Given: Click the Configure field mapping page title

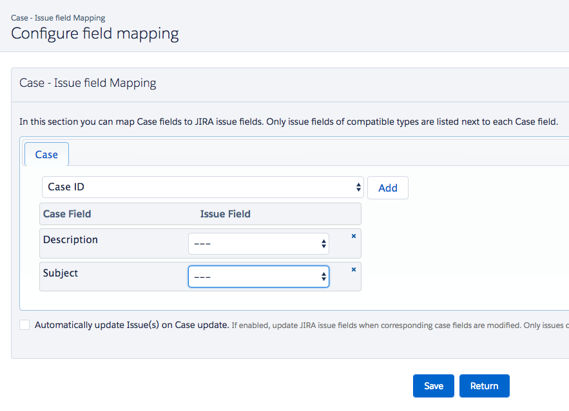Looking at the screenshot, I should (x=95, y=33).
